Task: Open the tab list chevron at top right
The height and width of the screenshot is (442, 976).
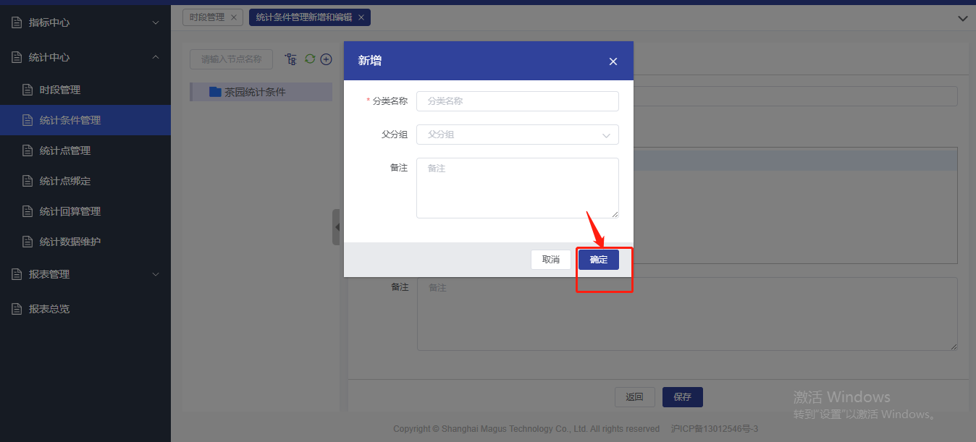Action: point(962,19)
